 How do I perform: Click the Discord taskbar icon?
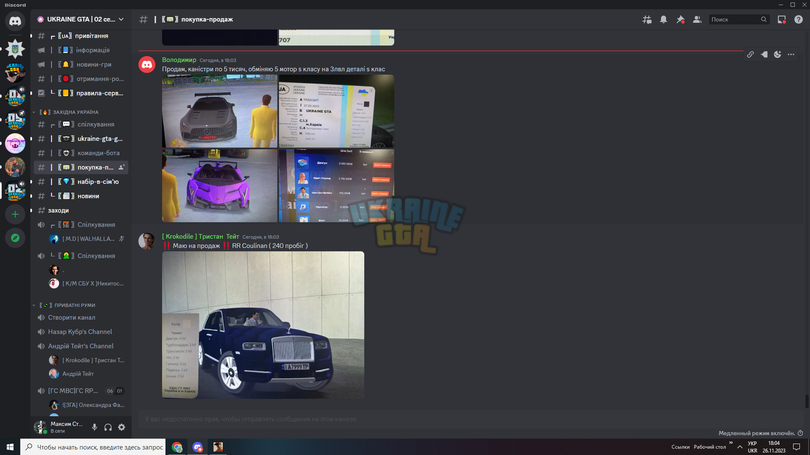tap(198, 447)
